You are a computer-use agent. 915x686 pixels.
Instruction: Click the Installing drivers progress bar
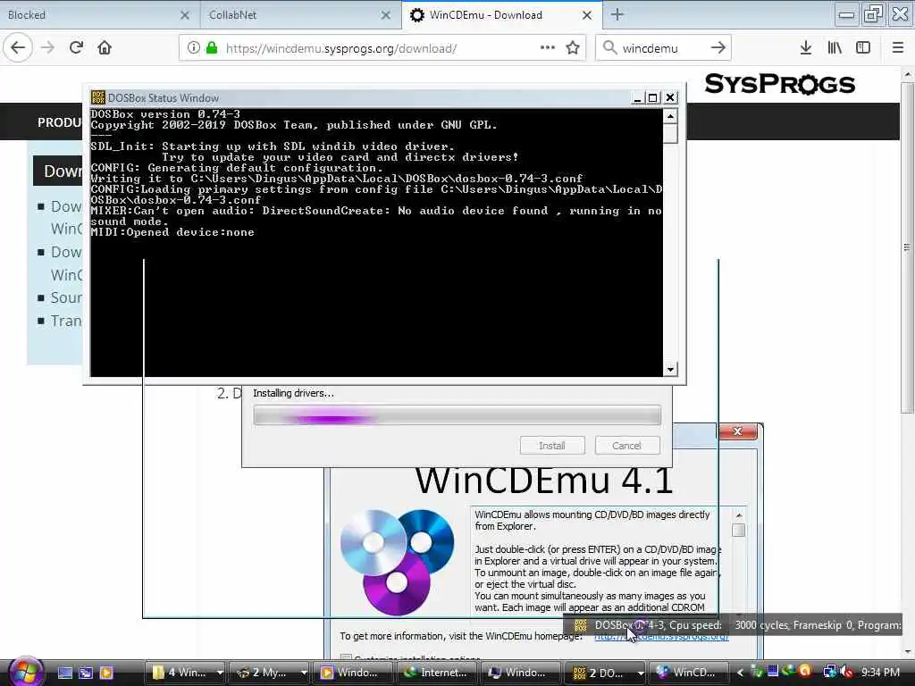click(457, 416)
